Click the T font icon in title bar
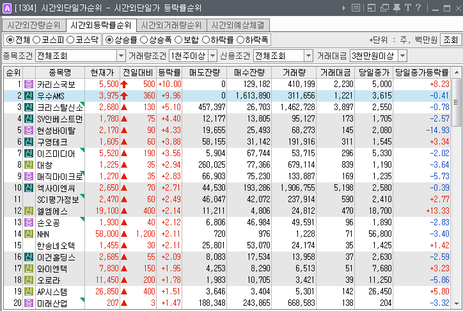Screen dimensions: 463x311 408,8
